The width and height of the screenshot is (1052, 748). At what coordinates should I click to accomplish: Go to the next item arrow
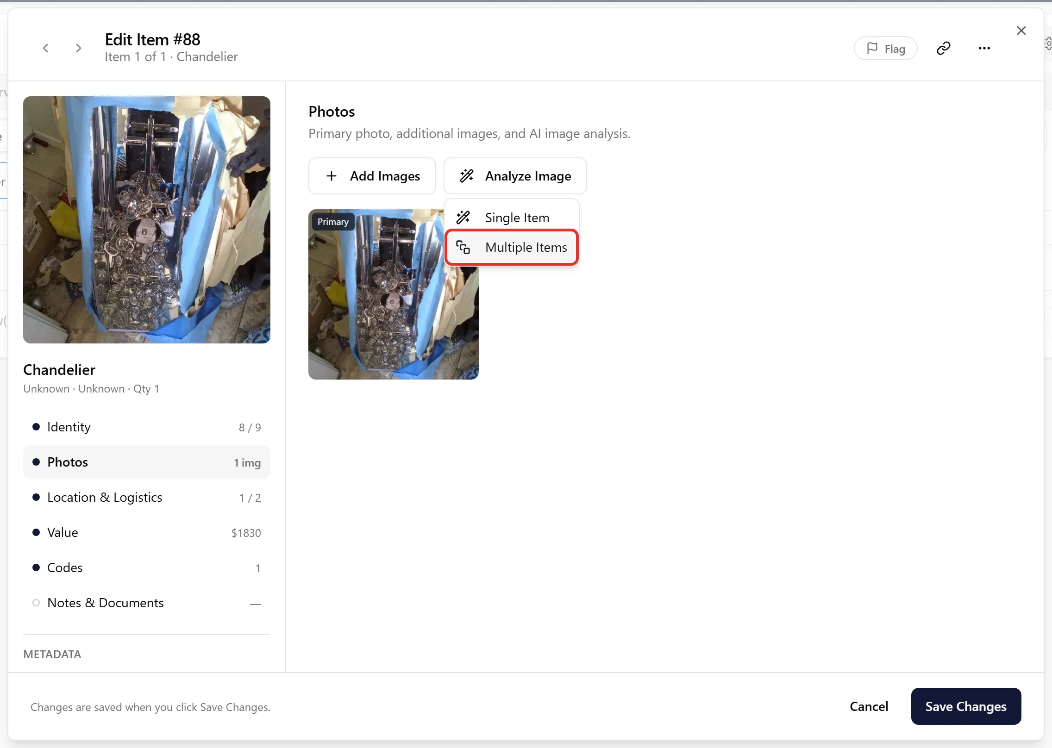click(x=79, y=48)
